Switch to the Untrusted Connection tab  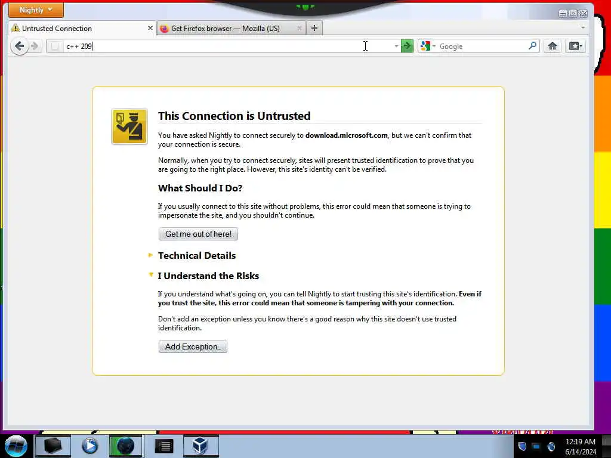point(82,29)
